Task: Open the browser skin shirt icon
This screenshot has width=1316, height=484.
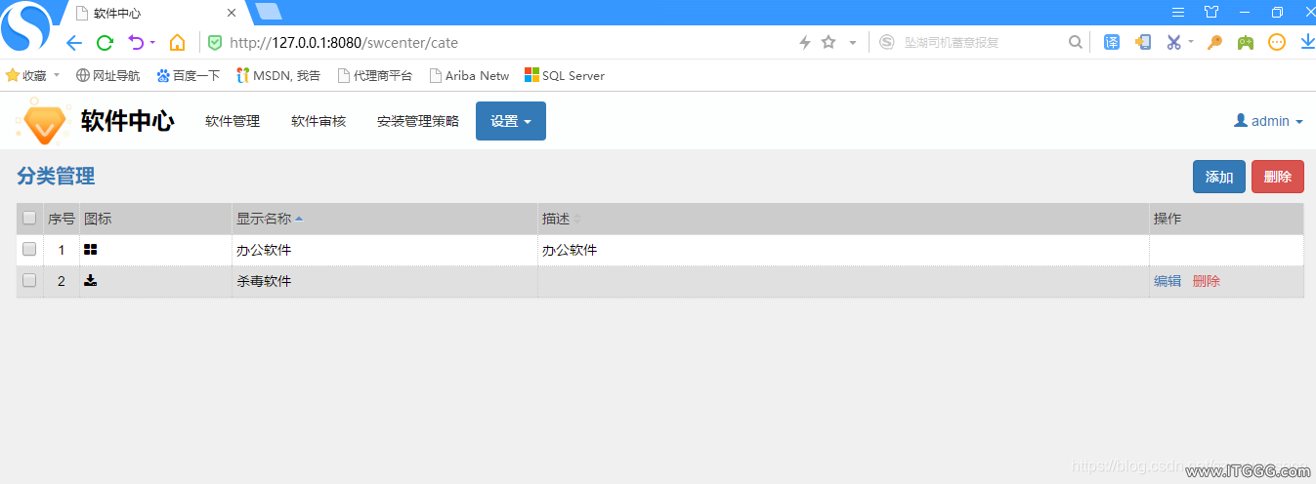Action: pos(1211,12)
